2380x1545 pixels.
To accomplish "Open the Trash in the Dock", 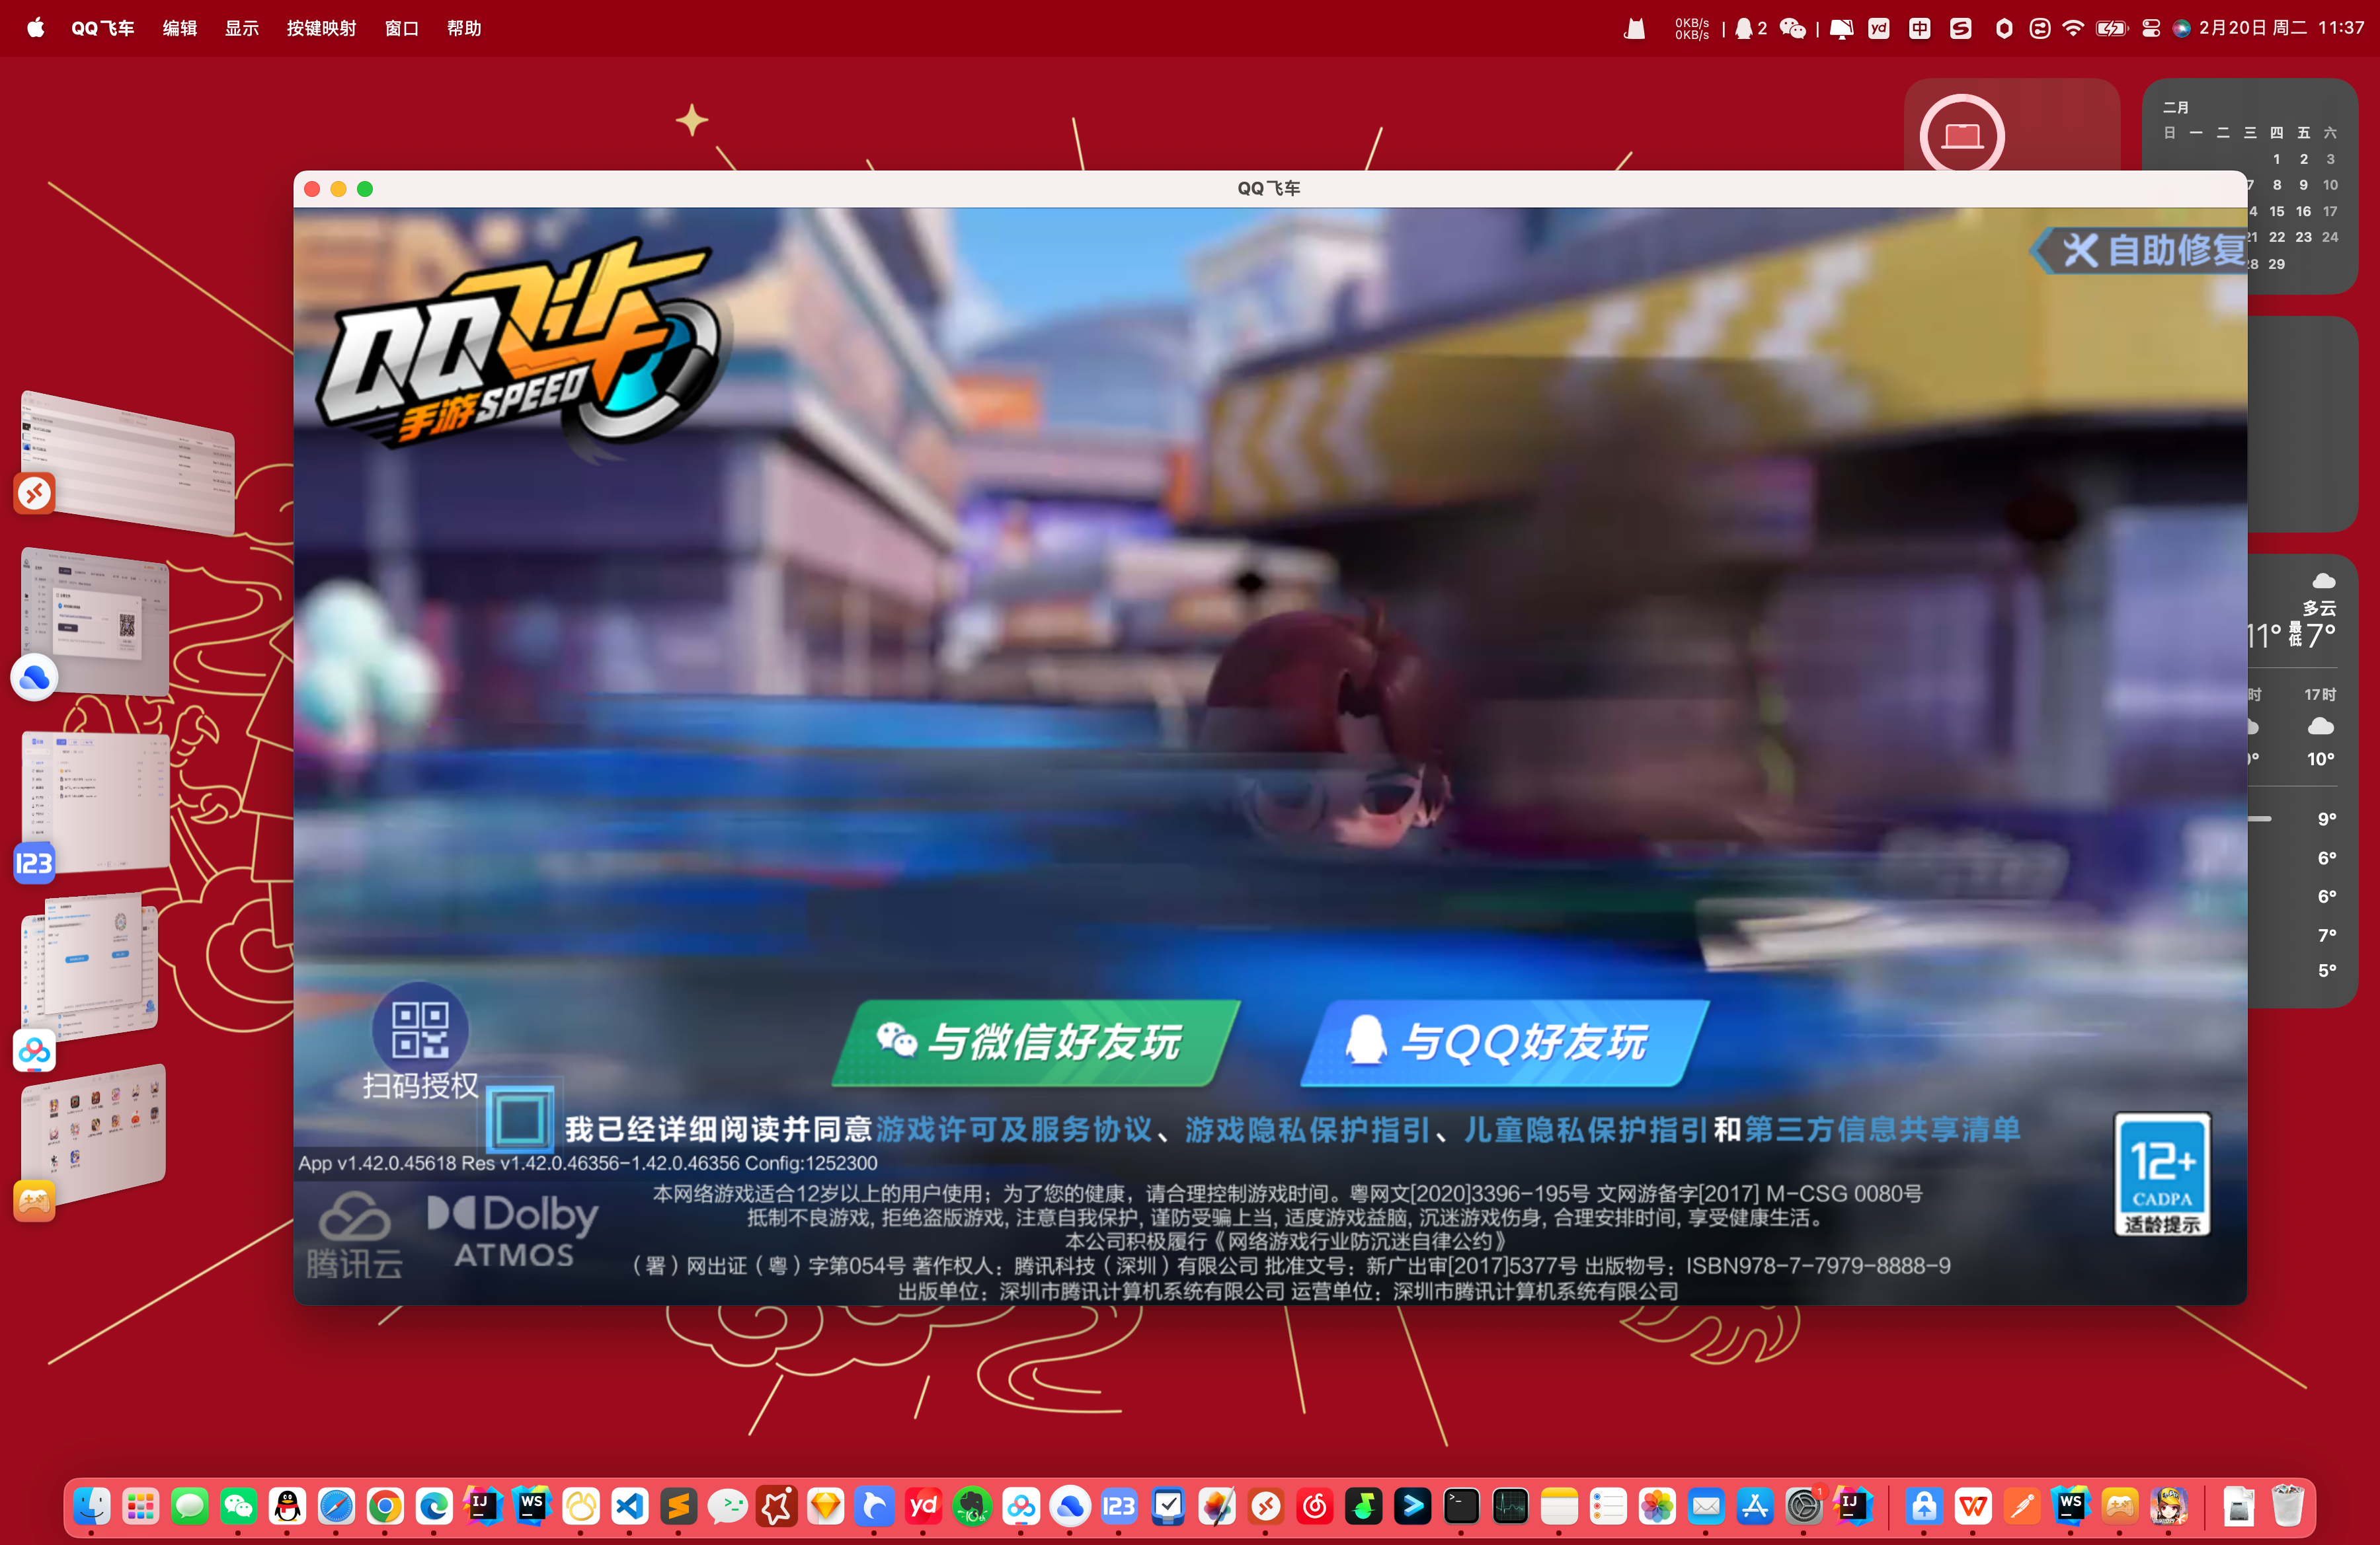I will (x=2287, y=1506).
